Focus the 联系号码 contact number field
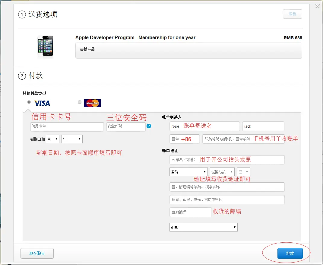The height and width of the screenshot is (265, 323). point(243,139)
